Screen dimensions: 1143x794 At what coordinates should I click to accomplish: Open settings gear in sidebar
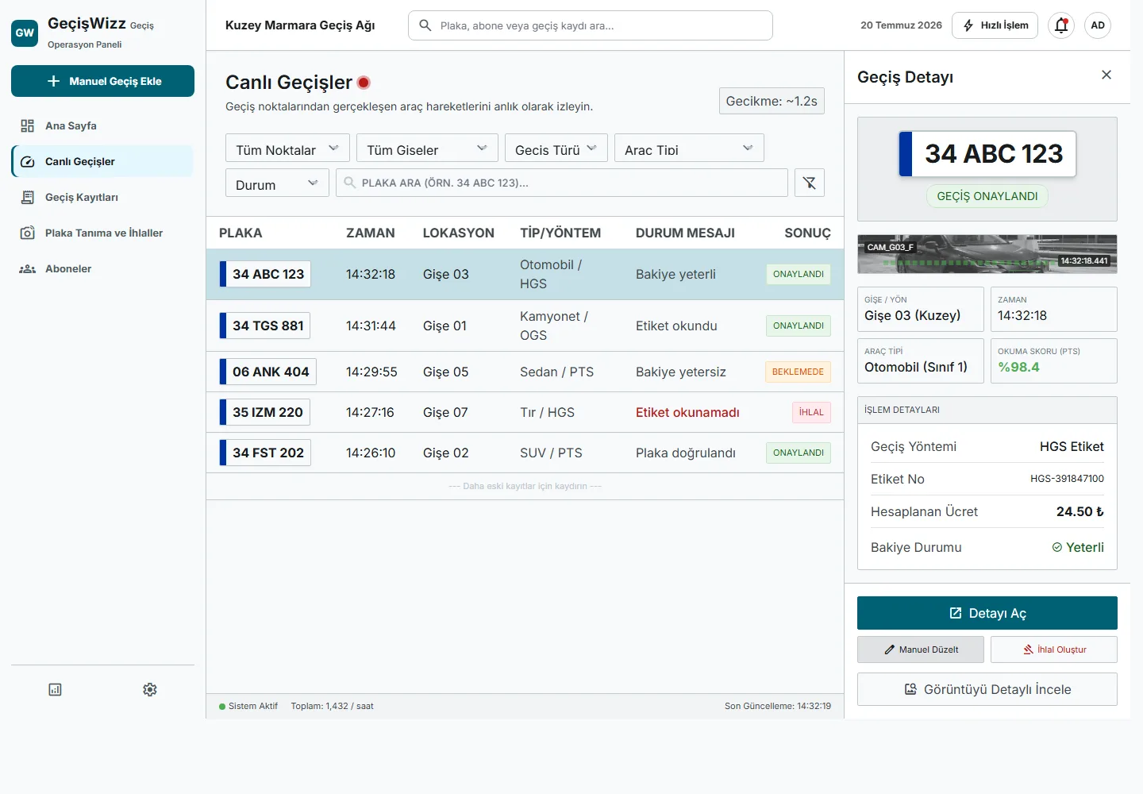click(150, 689)
